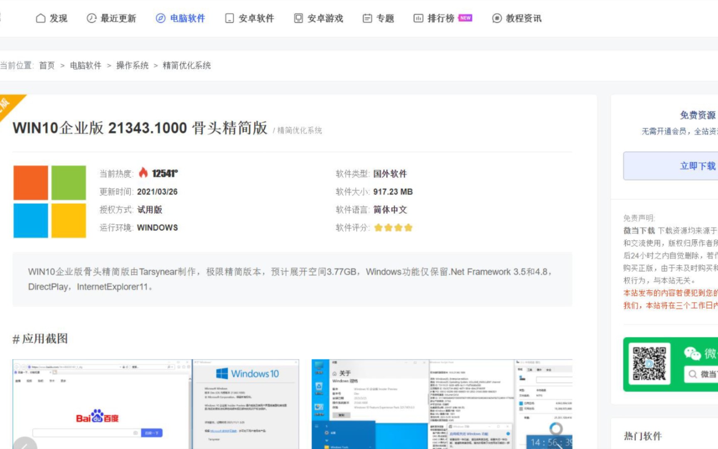Click the page title WIN10企业版 21343.1000 骨头精简版
This screenshot has height=449, width=718.
pos(140,128)
